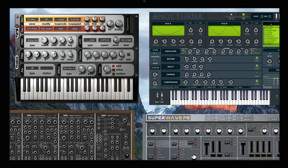The width and height of the screenshot is (288, 168).
Task: Open SuperWave P8 Delay 1 tab
Action: click(248, 116)
